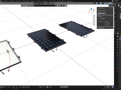
Task: Select solid viewport shading
Action: 109,3
